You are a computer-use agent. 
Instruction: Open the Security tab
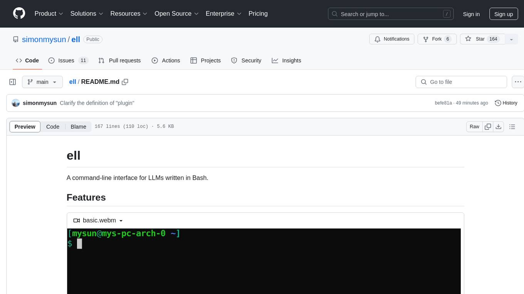(x=246, y=60)
